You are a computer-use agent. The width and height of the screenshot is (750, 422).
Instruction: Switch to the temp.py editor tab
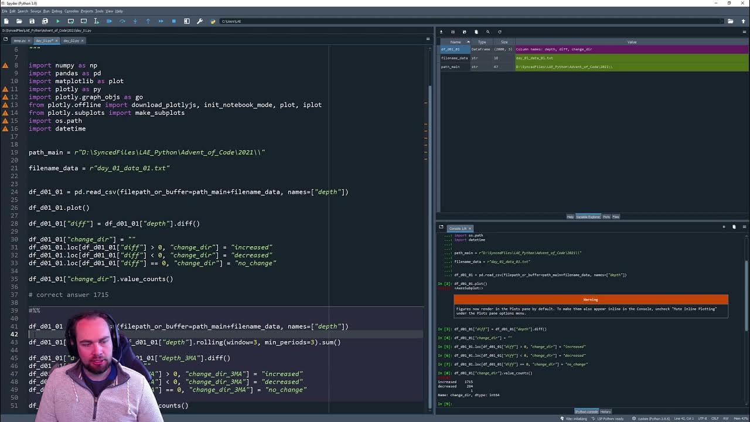click(19, 40)
